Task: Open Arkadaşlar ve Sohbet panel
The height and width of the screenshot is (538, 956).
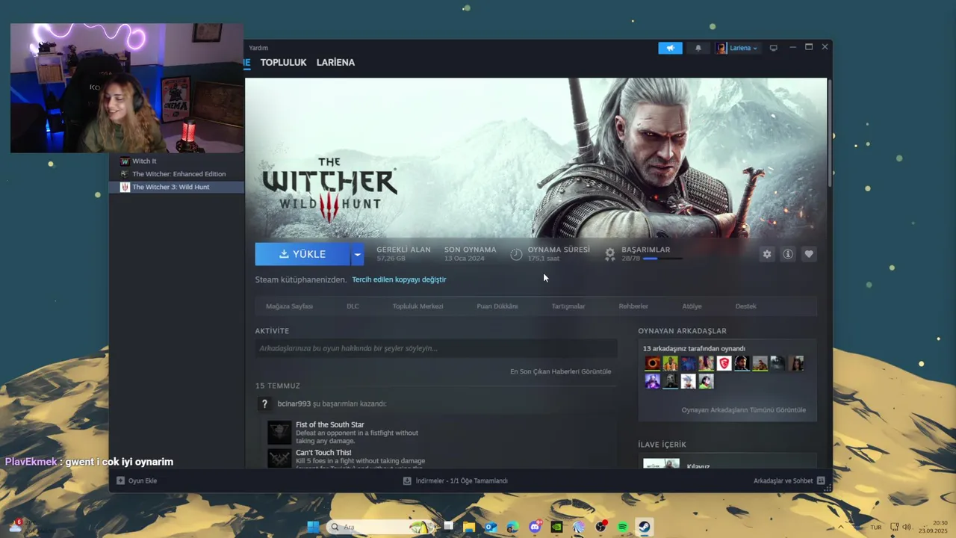Action: coord(789,480)
